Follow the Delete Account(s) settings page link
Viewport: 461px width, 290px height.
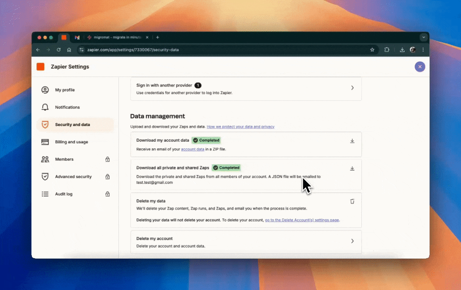point(302,220)
